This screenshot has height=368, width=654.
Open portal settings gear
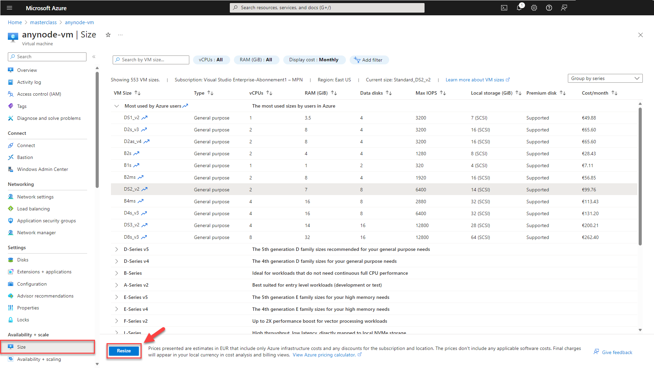coord(534,7)
